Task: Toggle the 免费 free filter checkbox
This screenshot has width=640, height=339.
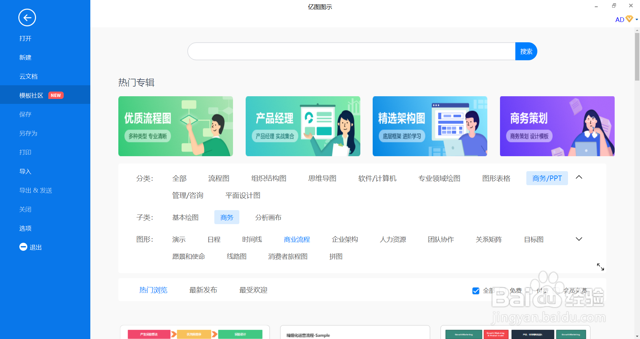Action: (502, 291)
